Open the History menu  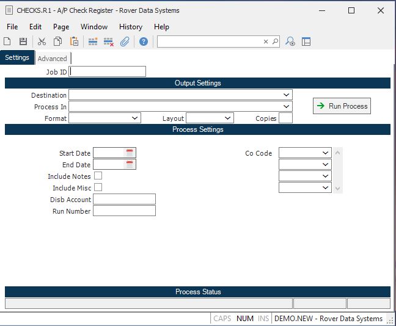click(130, 27)
